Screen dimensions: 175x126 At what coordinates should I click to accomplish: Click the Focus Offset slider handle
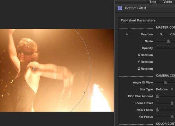tap(172, 103)
